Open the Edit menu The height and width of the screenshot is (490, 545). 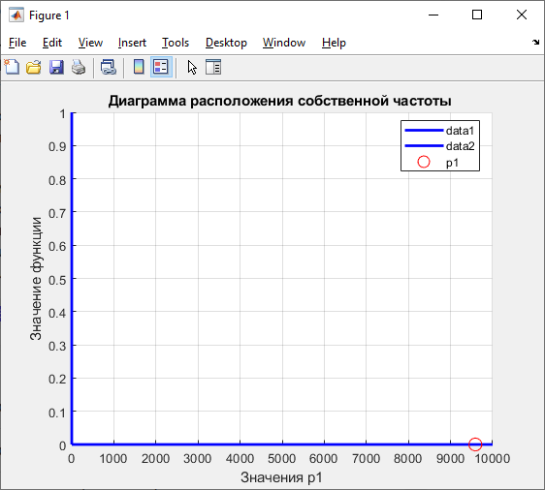click(x=52, y=43)
